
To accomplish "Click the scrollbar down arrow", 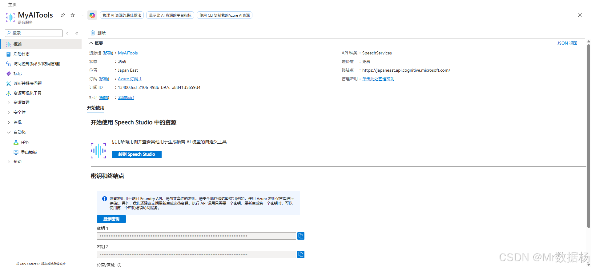I will [589, 265].
